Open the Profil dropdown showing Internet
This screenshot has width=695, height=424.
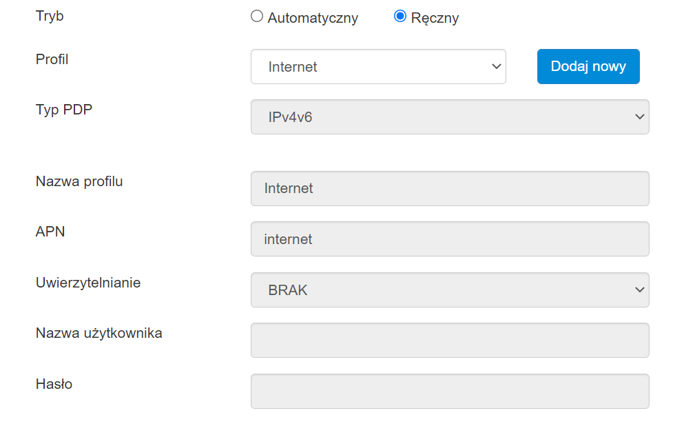click(x=378, y=67)
